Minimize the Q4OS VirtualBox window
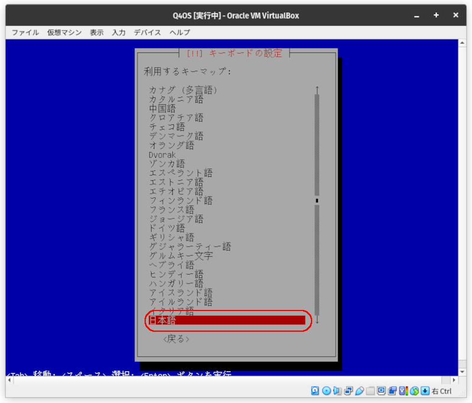 point(417,16)
